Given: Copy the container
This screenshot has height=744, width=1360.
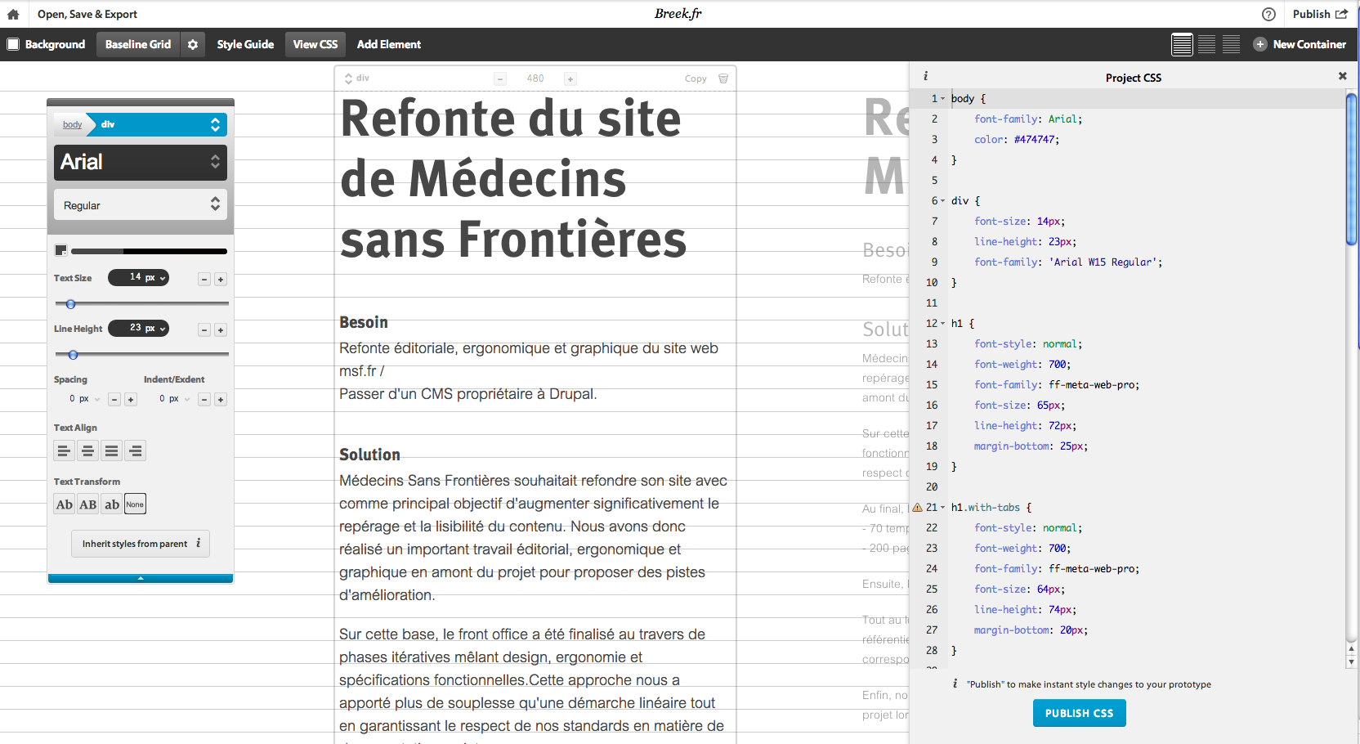Looking at the screenshot, I should (696, 78).
